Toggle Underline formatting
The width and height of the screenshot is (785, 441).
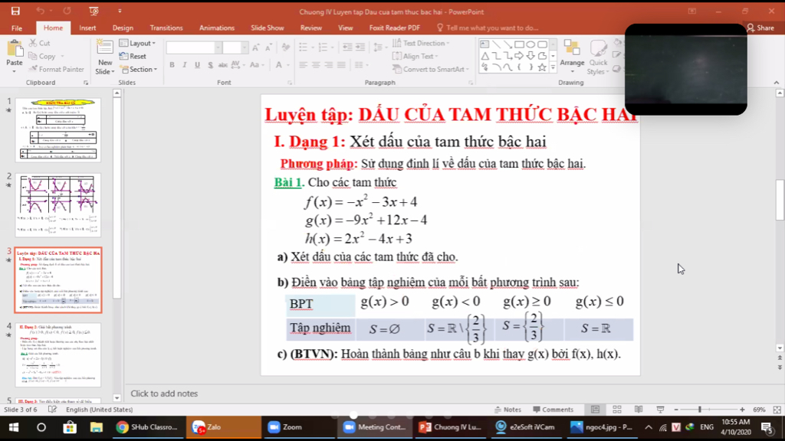point(197,65)
